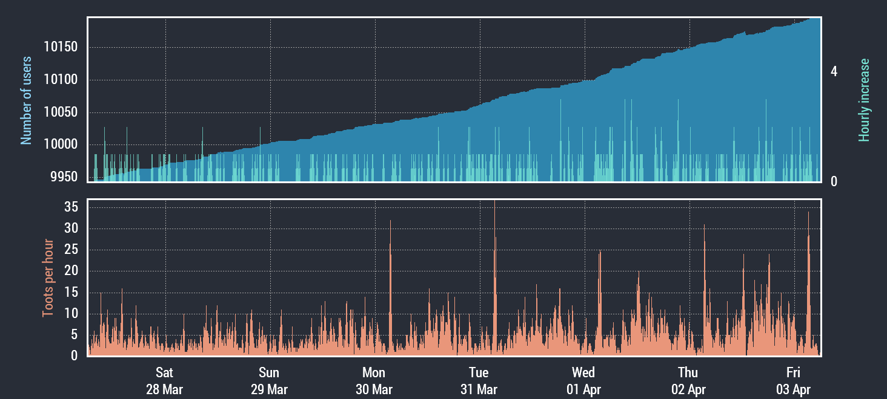The image size is (887, 399).
Task: Click the Wed 01 Apr date label
Action: 583,381
